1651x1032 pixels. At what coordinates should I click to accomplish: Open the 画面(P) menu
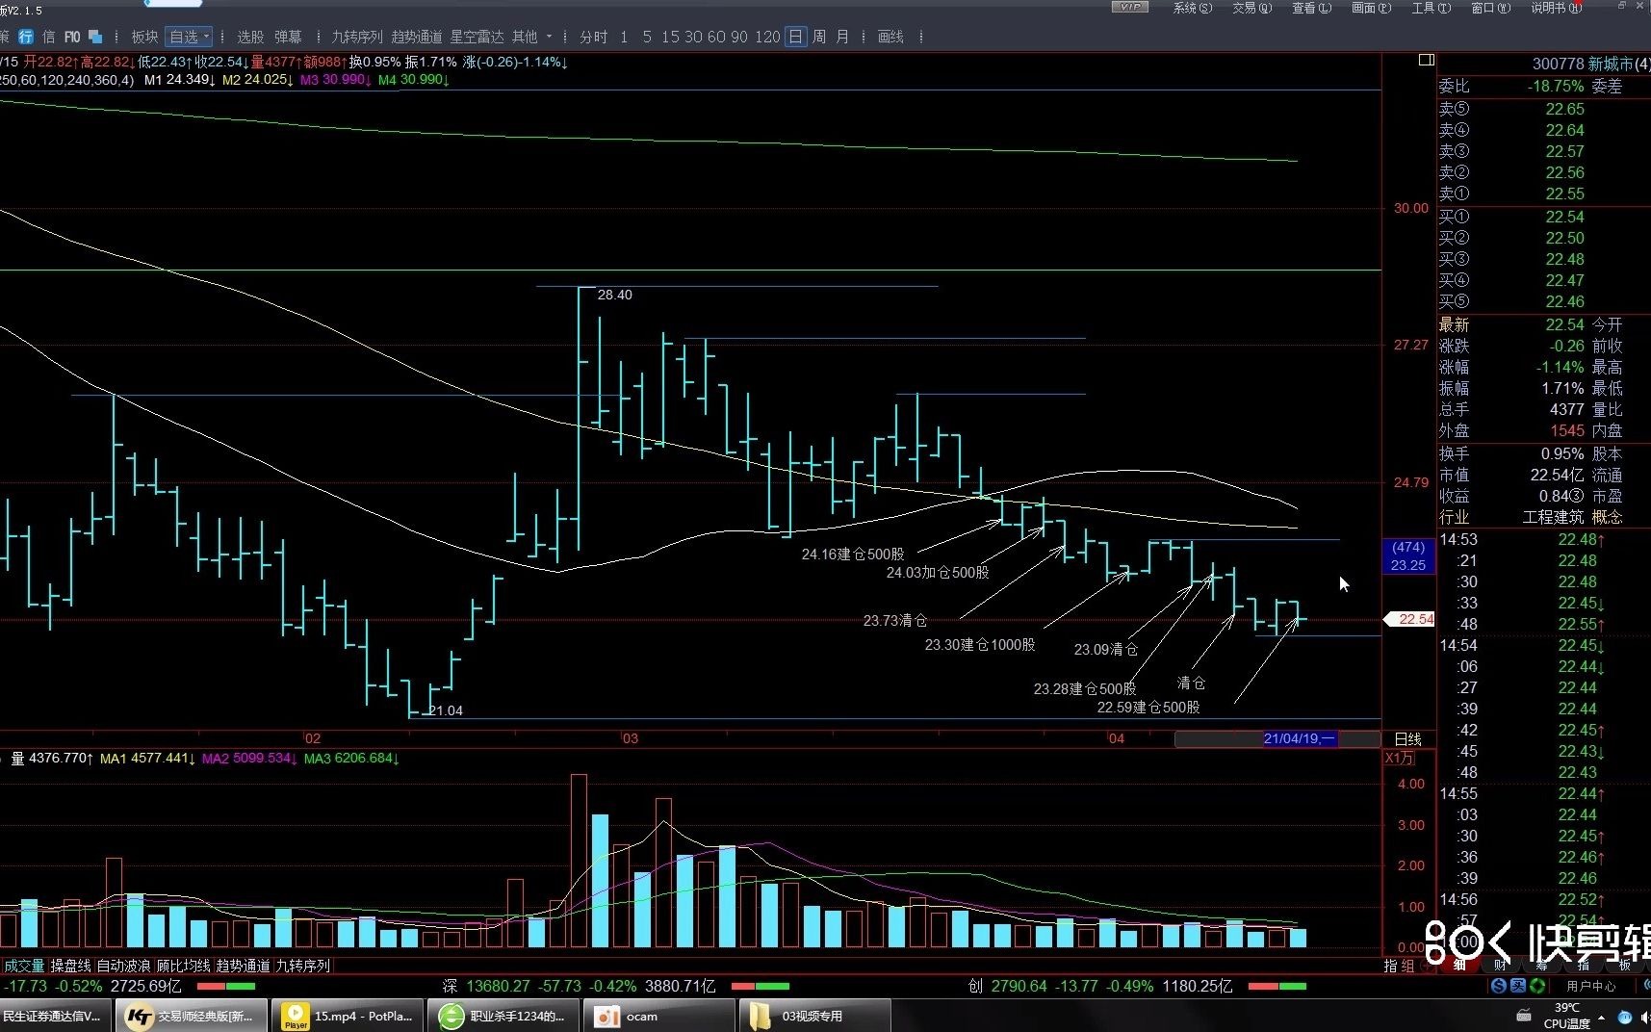pyautogui.click(x=1371, y=8)
